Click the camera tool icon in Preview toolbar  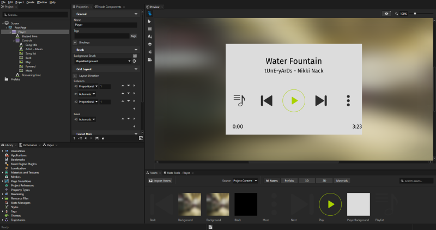(150, 59)
